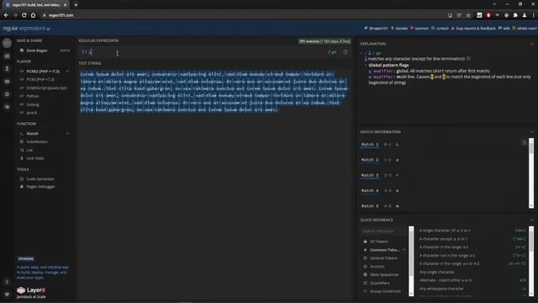Open the community library sidebar icon
Screen dimensions: 538x303
coord(7,56)
